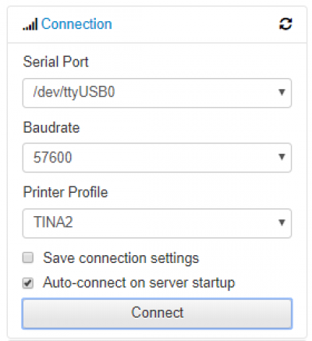Click the Serial Port field label
The image size is (312, 341).
pyautogui.click(x=55, y=62)
